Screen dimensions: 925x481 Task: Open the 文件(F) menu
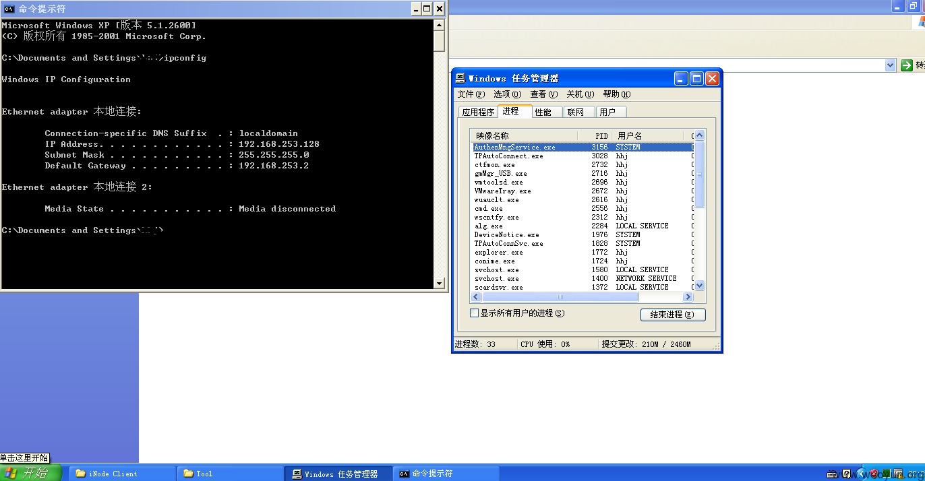coord(471,94)
